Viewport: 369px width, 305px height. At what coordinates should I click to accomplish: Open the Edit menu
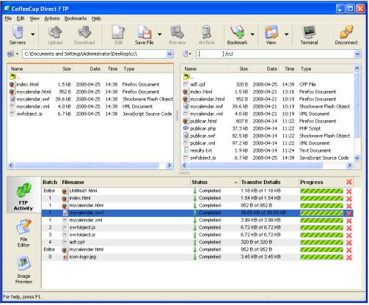21,18
